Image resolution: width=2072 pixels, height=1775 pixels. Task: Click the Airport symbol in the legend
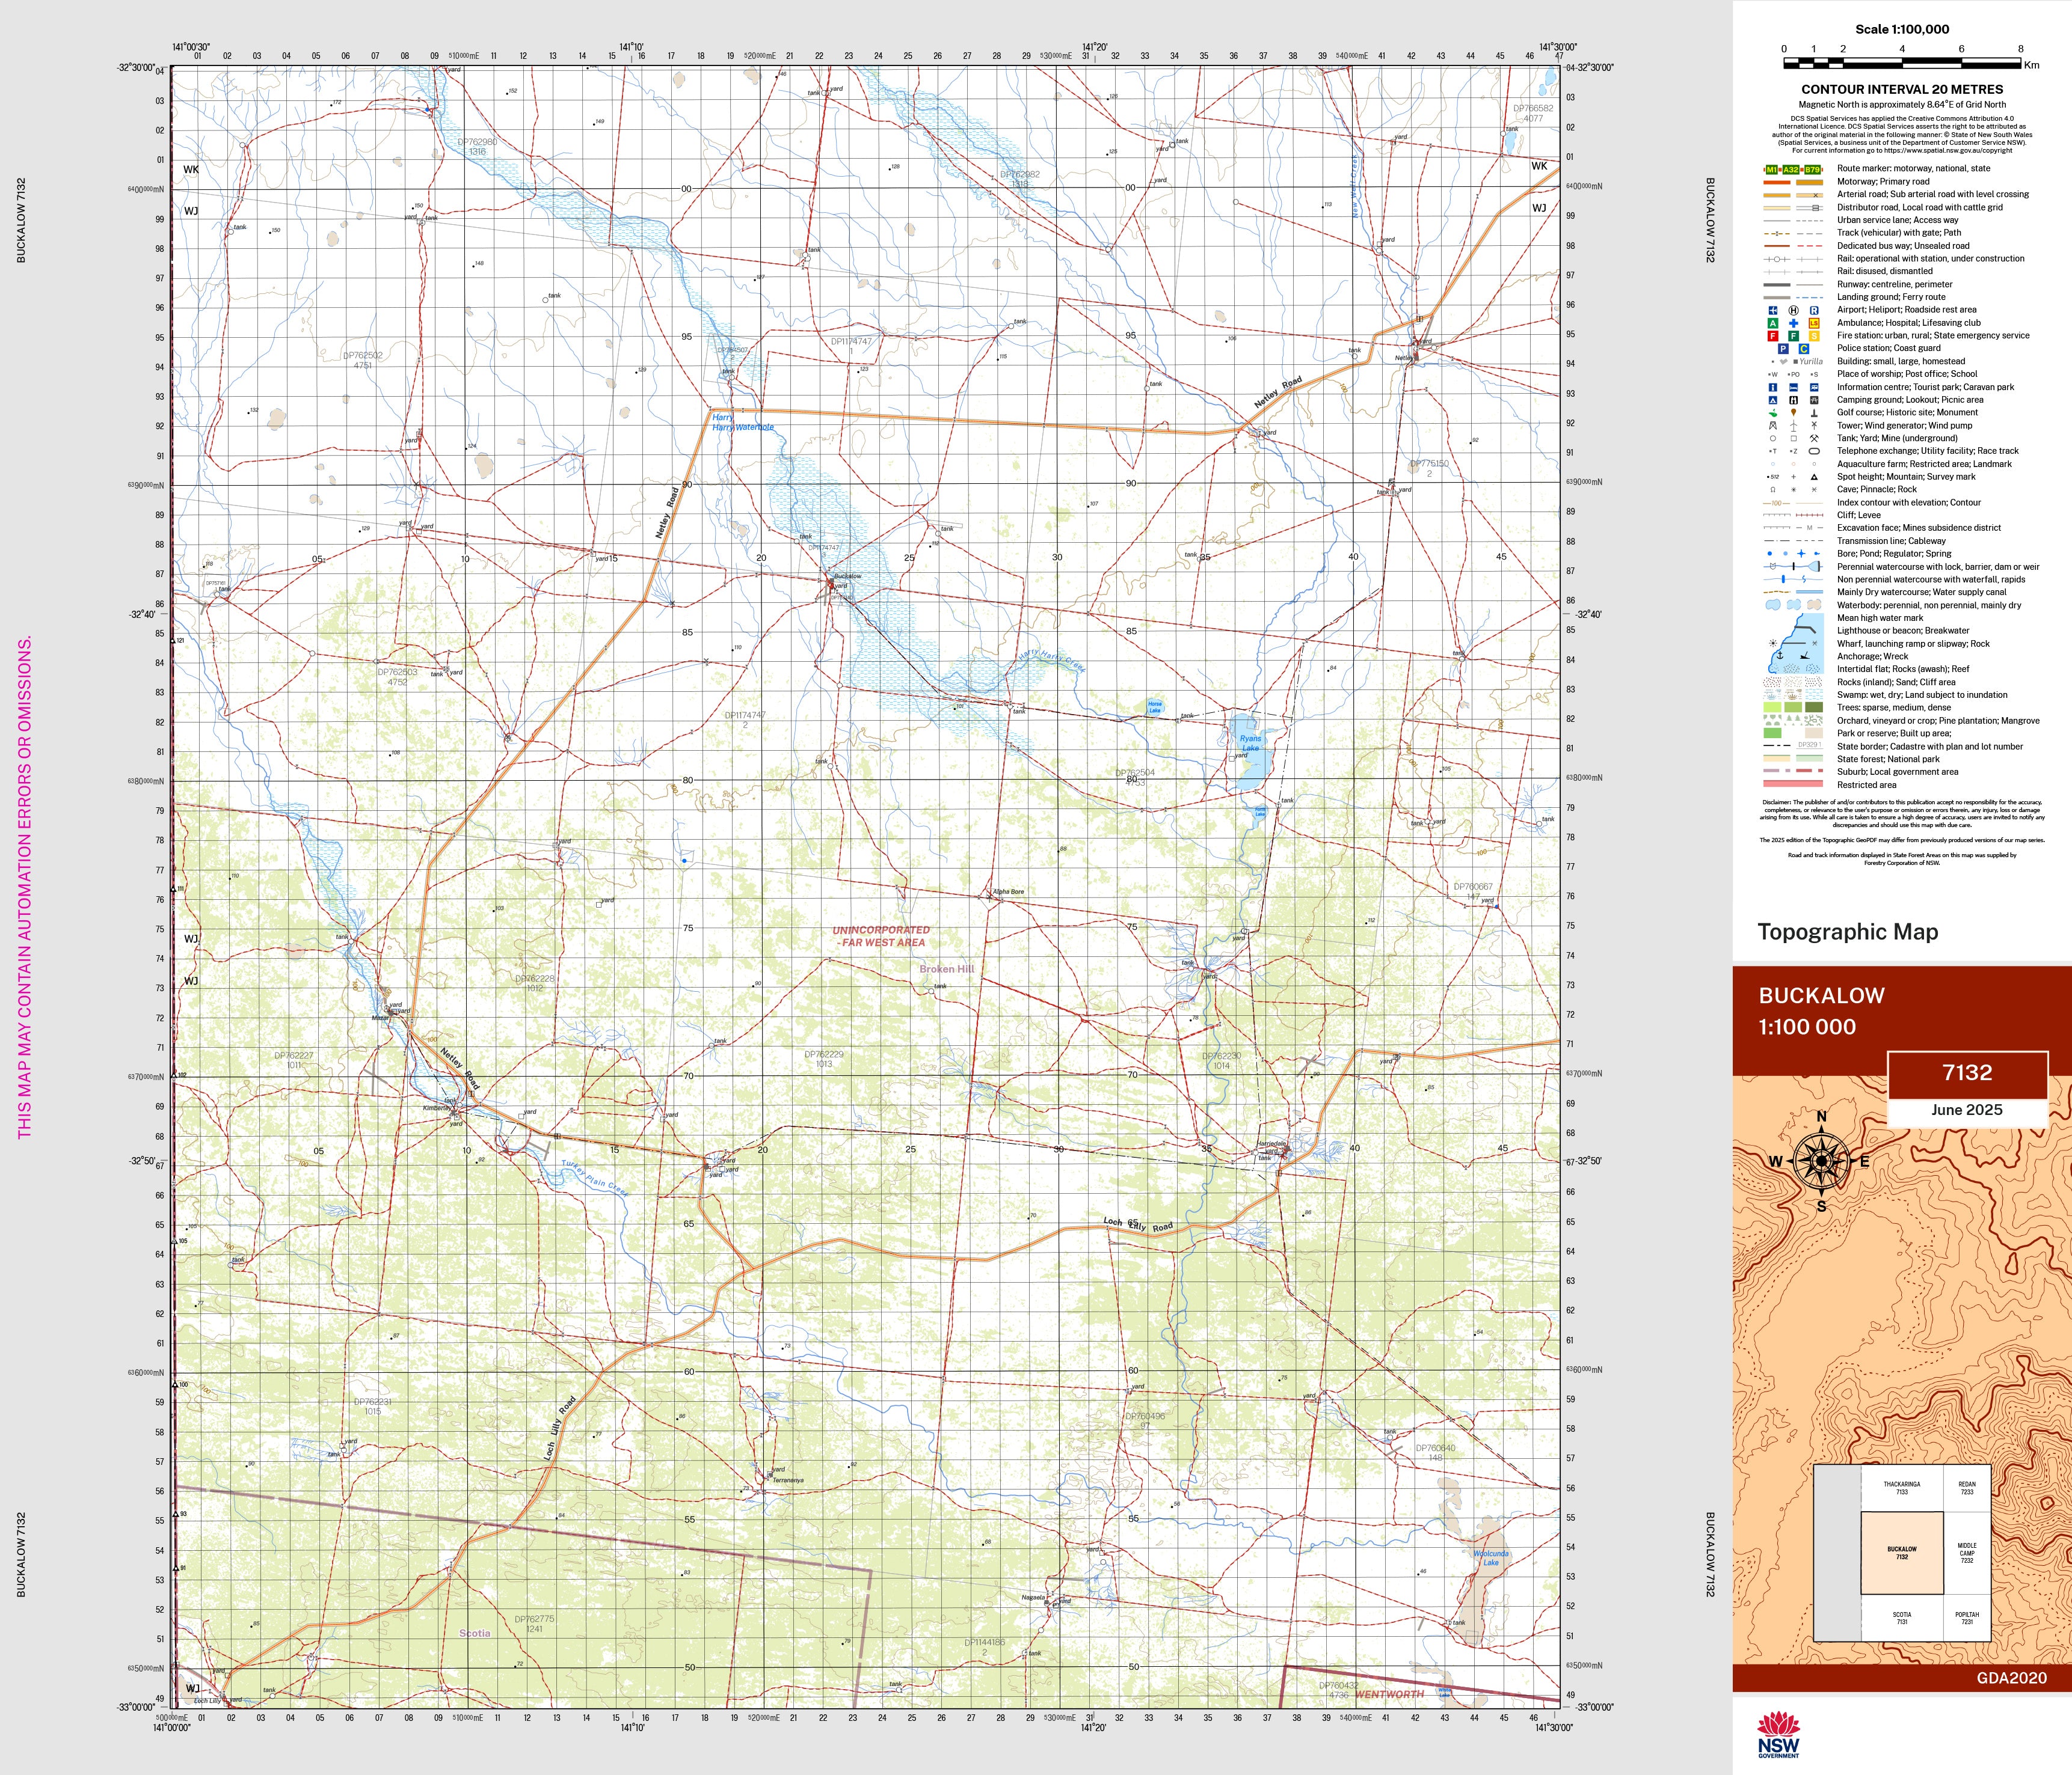pos(1772,310)
